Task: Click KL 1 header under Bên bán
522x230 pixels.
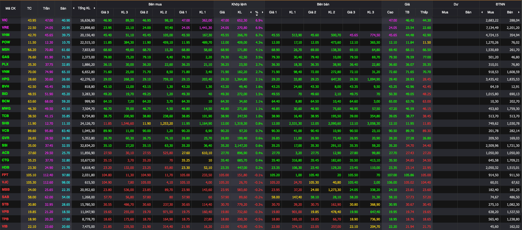Action: tap(292, 12)
